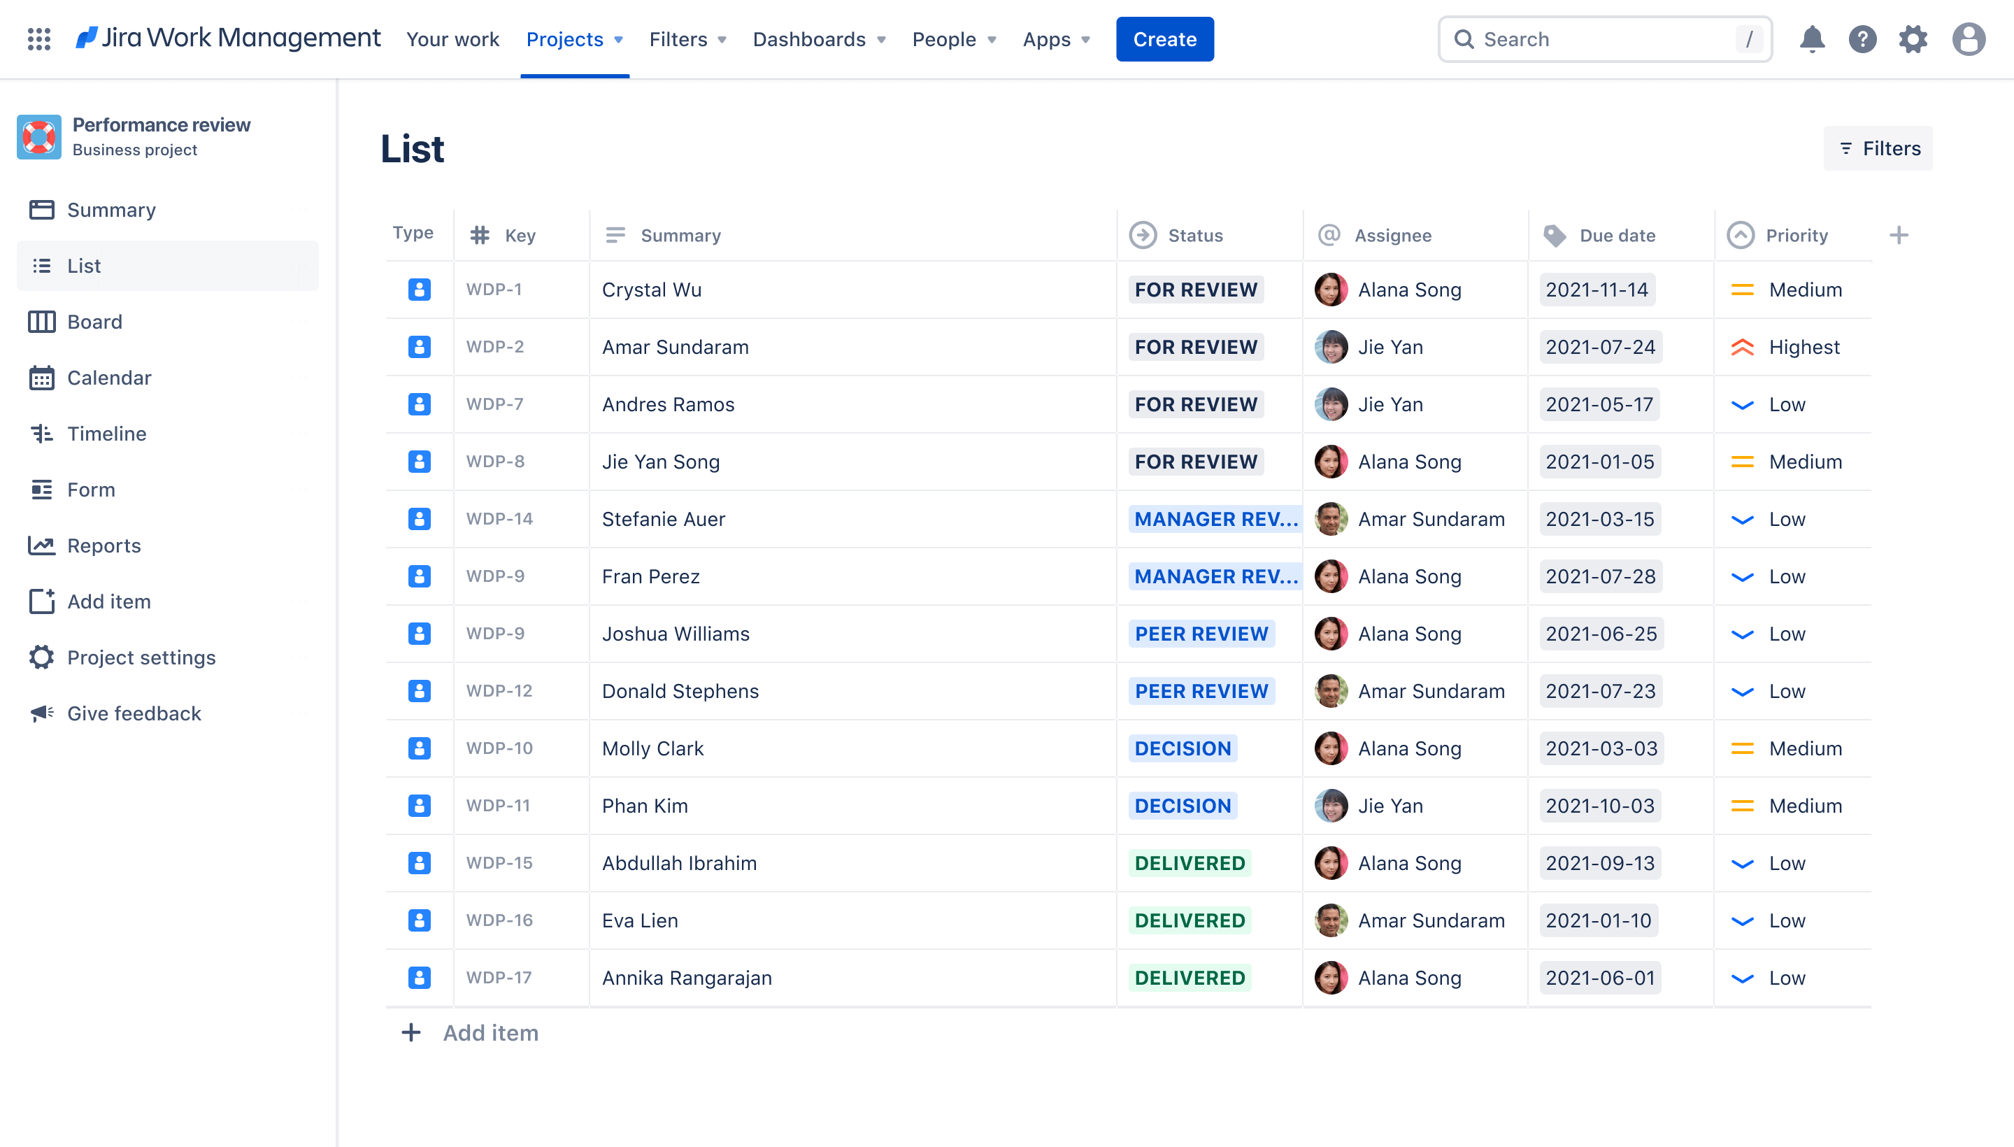The width and height of the screenshot is (2014, 1147).
Task: Open the Calendar view
Action: pyautogui.click(x=106, y=376)
